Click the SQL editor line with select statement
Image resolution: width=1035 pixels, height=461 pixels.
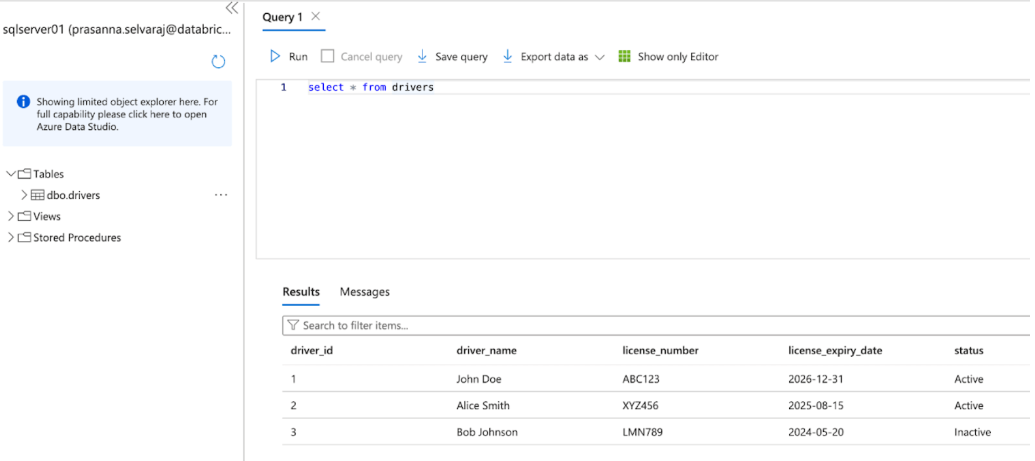pyautogui.click(x=371, y=87)
